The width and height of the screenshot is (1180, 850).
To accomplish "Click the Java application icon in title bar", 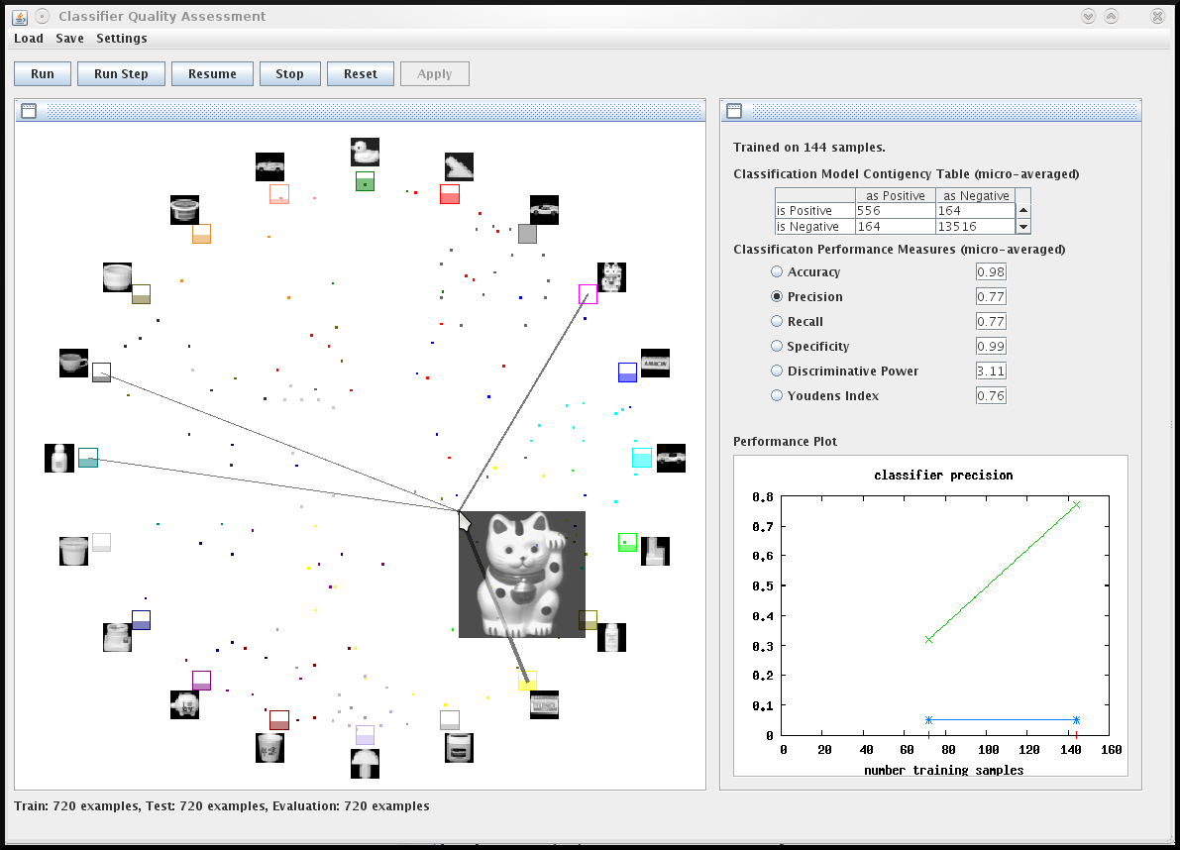I will click(x=20, y=17).
